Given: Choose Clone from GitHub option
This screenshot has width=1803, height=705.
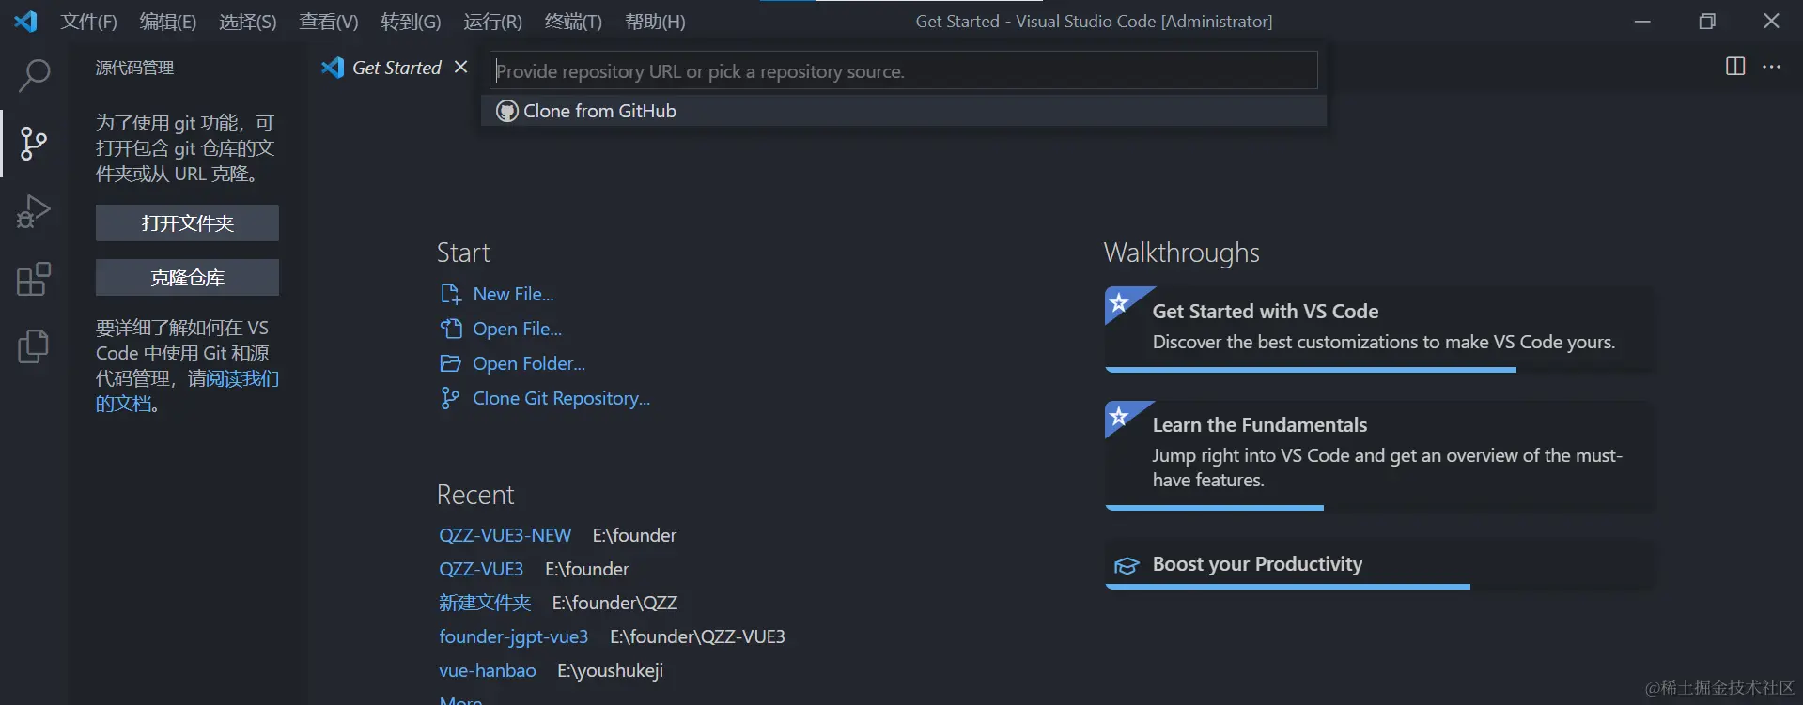Looking at the screenshot, I should [x=904, y=111].
